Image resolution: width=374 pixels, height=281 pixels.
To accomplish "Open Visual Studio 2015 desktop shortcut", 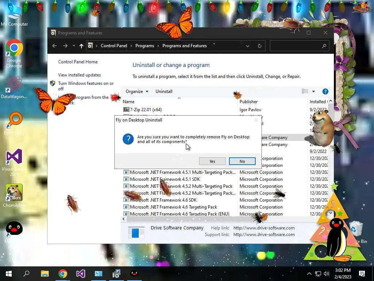I will (x=14, y=162).
